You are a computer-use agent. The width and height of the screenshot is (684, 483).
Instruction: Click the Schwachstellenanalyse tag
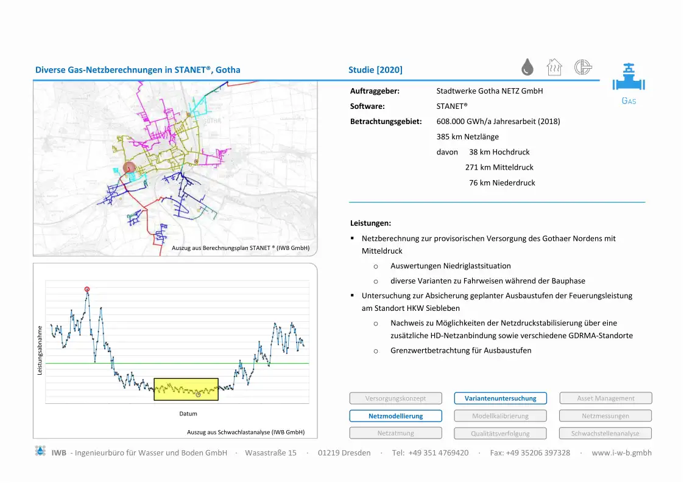coord(605,434)
